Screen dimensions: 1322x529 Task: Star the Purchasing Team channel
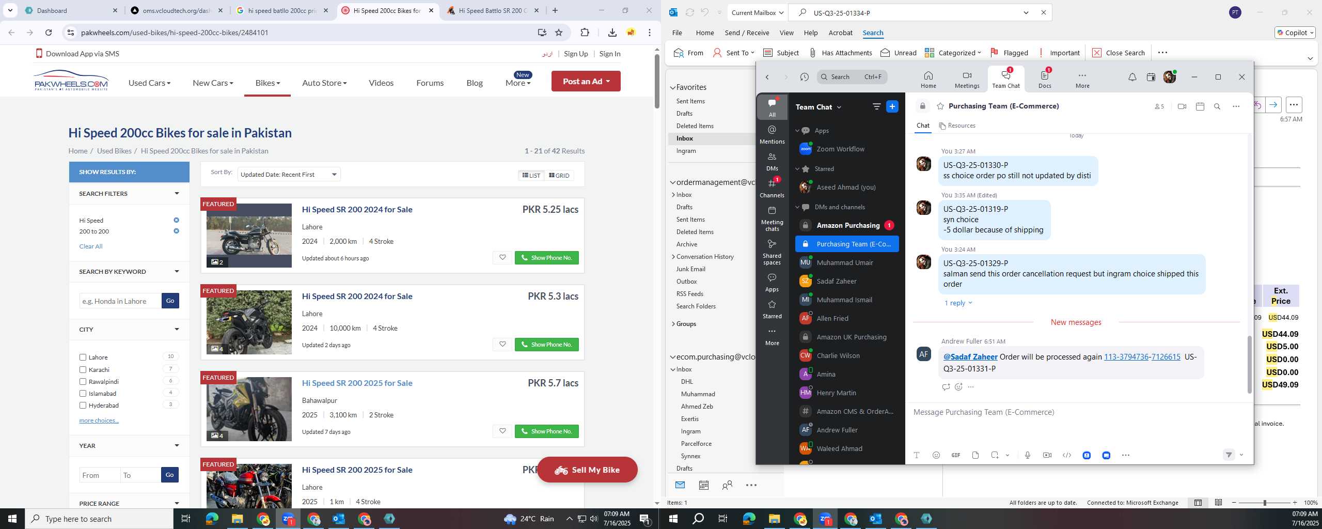pyautogui.click(x=940, y=106)
